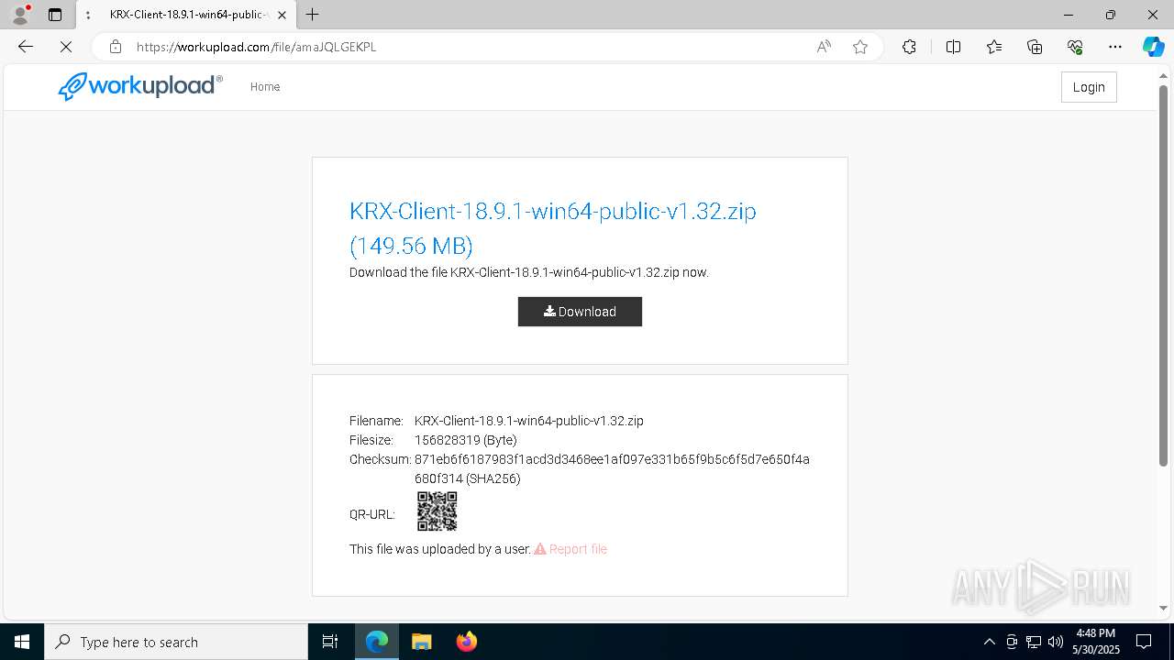
Task: Open File Explorer from taskbar
Action: tap(422, 642)
